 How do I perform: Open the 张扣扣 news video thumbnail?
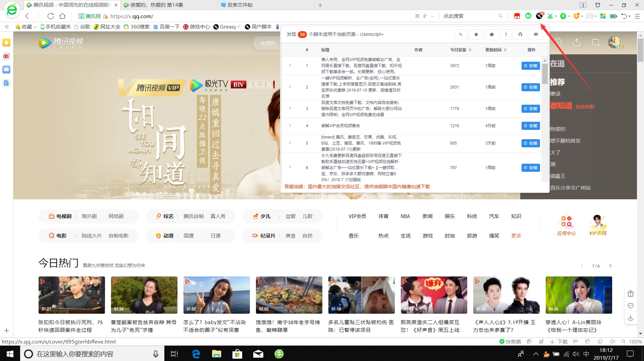[72, 295]
